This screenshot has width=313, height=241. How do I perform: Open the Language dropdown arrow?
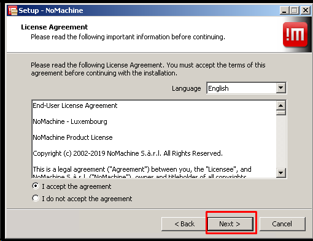pos(281,88)
